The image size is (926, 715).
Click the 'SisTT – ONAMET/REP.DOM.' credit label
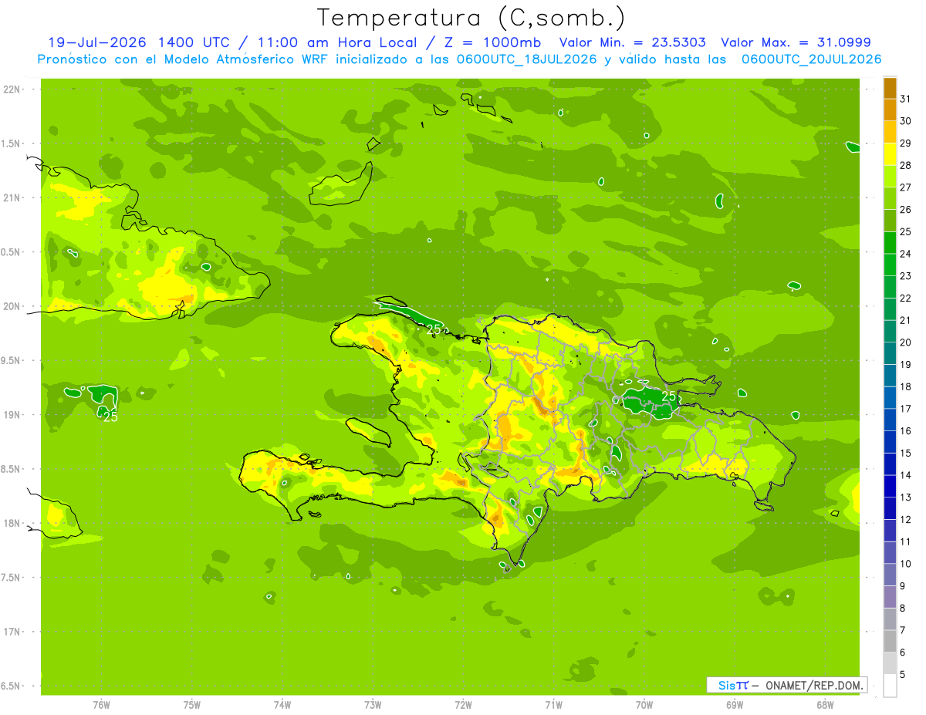pyautogui.click(x=787, y=685)
